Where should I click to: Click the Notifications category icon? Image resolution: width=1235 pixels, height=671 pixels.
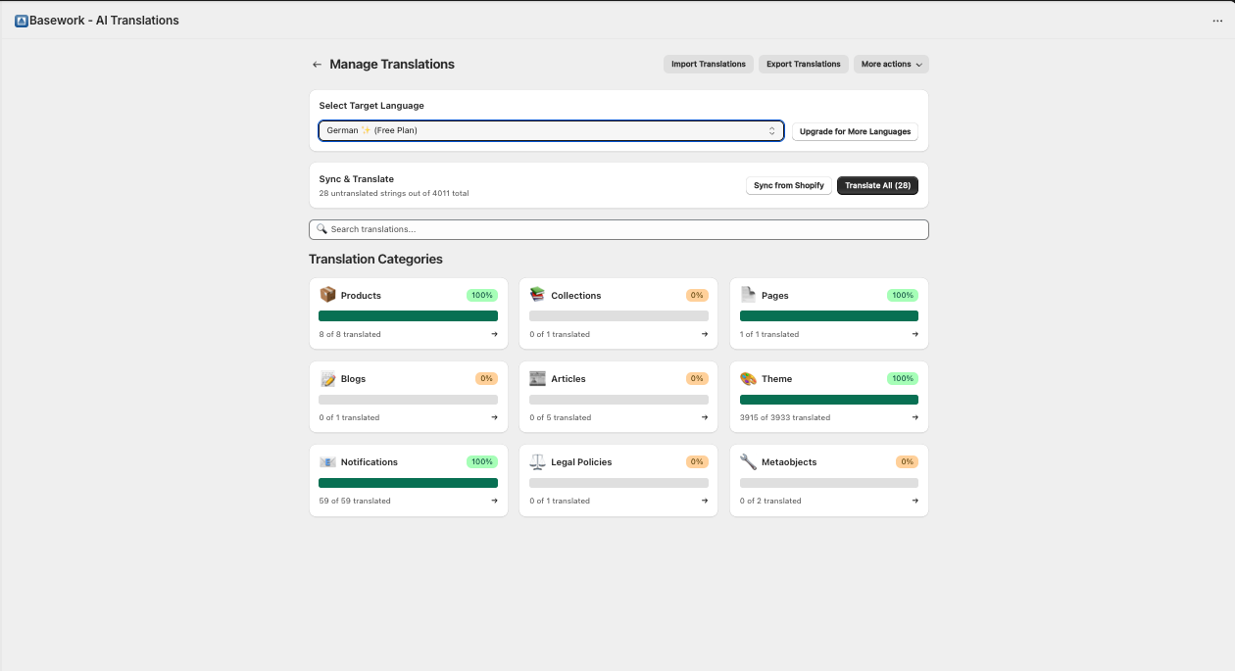point(328,461)
